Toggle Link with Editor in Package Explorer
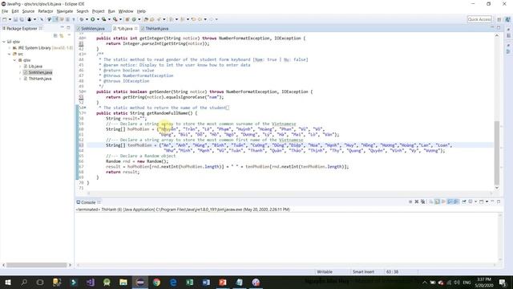The image size is (513, 289). pos(62,35)
